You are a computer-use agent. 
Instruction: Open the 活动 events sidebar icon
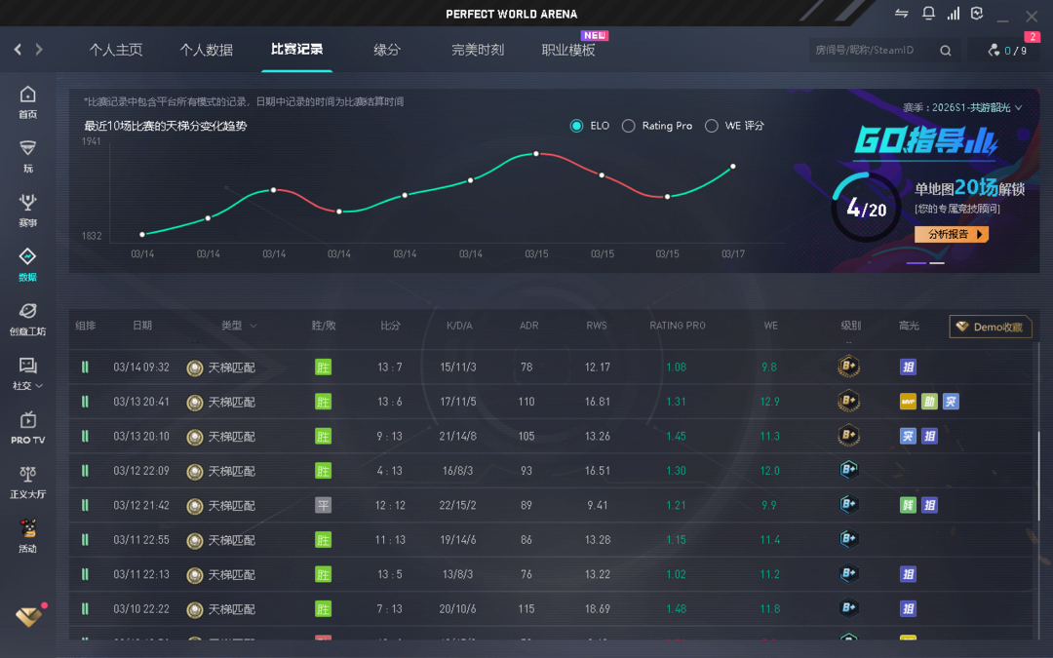(27, 534)
